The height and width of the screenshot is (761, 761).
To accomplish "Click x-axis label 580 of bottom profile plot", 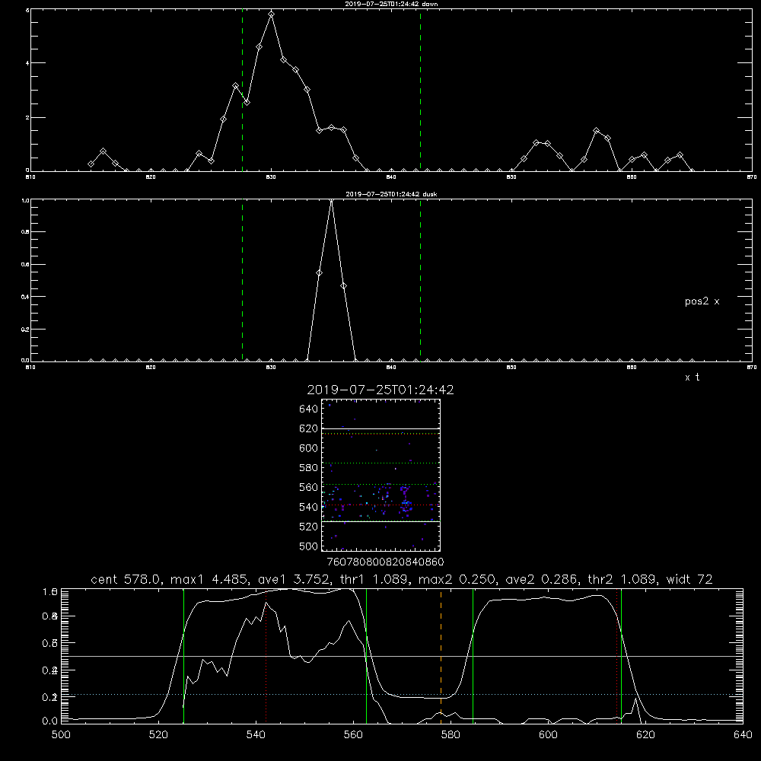I will 451,735.
